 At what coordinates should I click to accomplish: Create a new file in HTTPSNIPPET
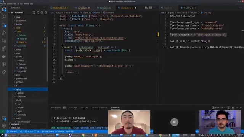tap(34, 13)
